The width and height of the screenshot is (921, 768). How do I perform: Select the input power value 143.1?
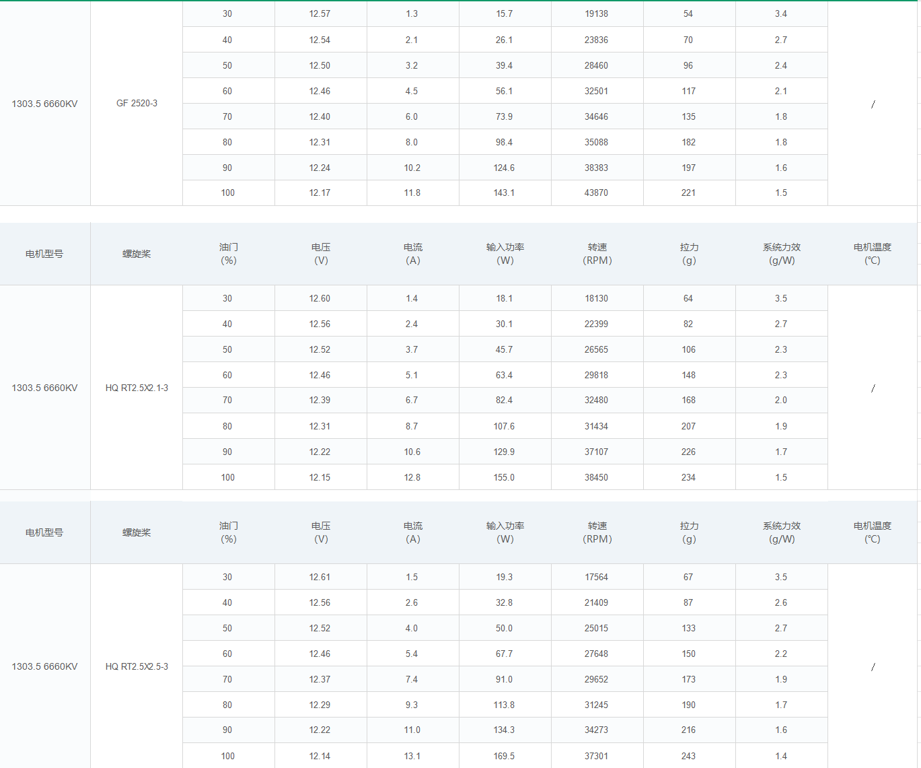[x=504, y=193]
